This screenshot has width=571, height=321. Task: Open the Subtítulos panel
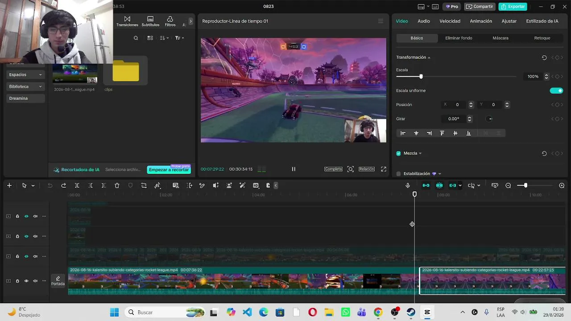[150, 21]
